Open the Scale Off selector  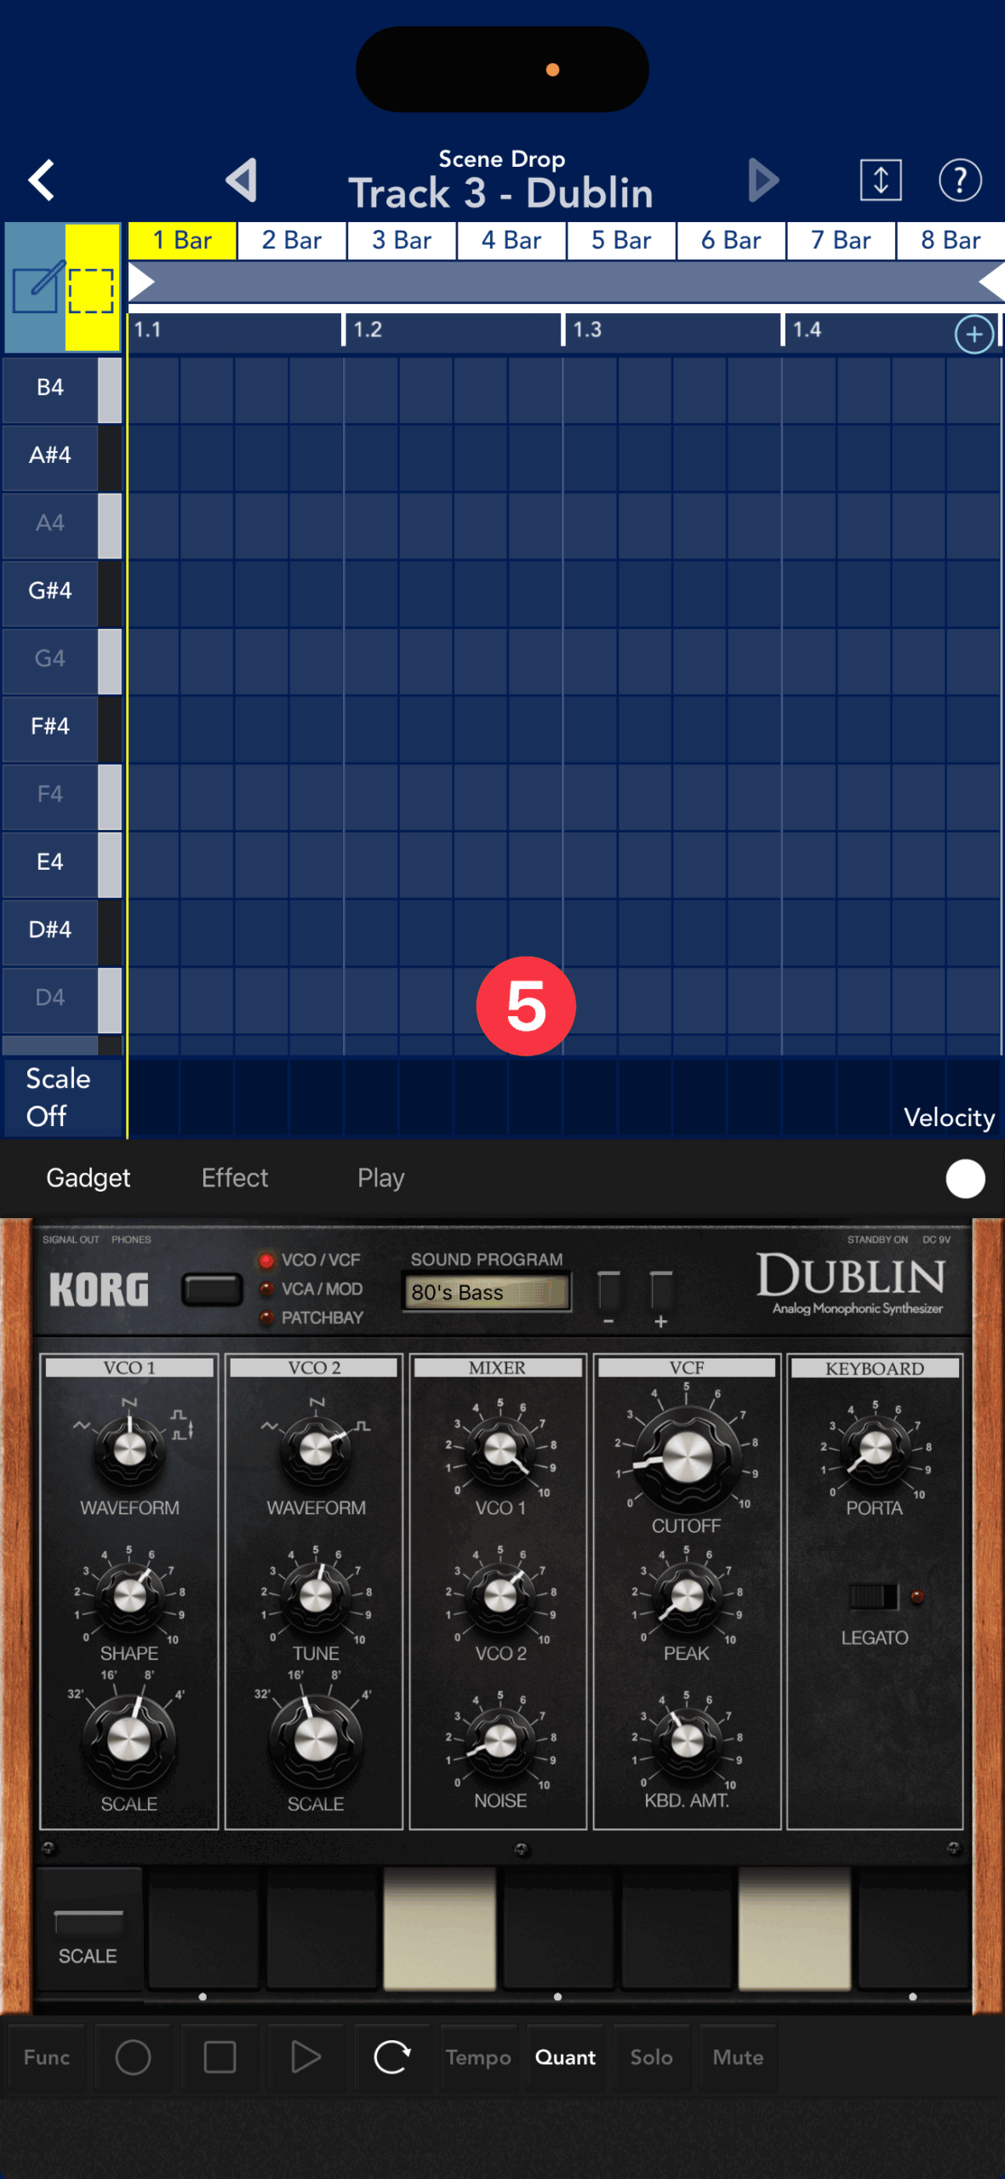tap(59, 1097)
